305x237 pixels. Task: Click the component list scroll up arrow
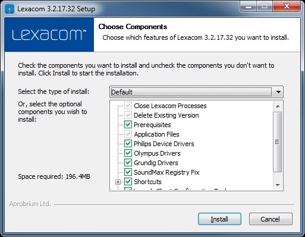click(x=278, y=106)
